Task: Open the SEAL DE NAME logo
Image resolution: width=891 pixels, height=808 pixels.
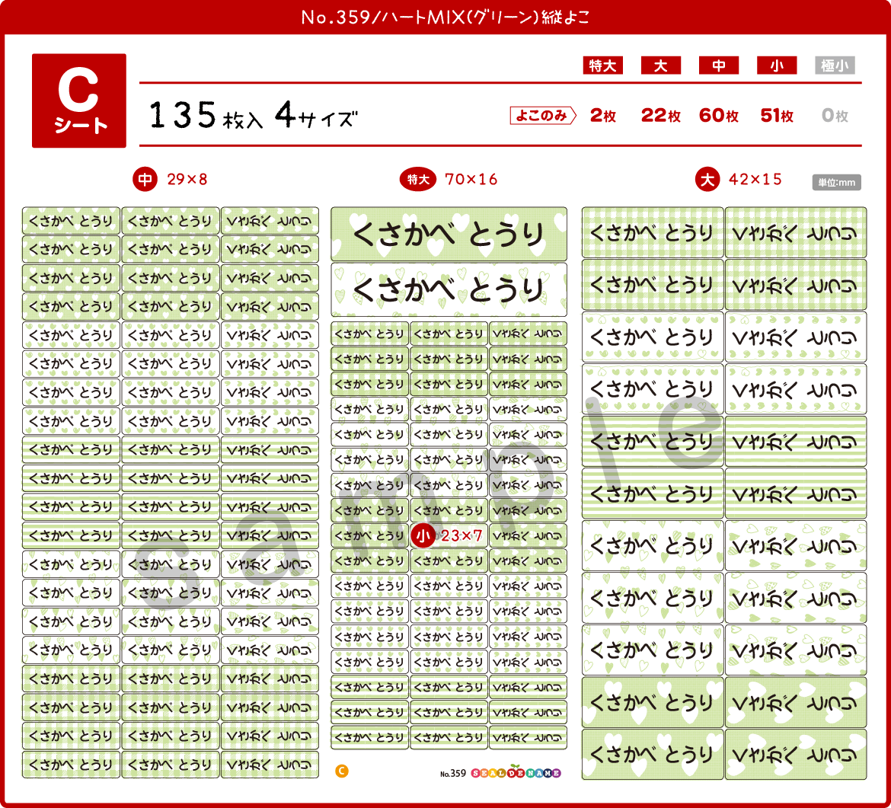Action: pyautogui.click(x=516, y=772)
